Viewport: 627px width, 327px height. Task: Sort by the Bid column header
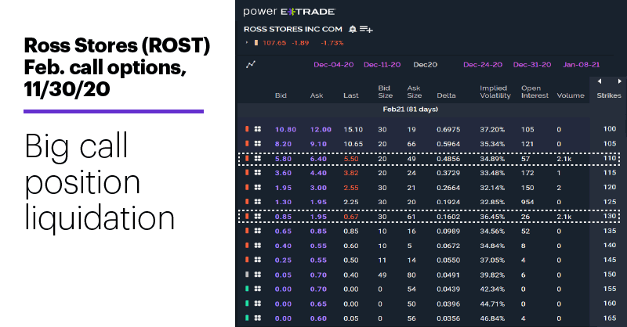pos(281,95)
